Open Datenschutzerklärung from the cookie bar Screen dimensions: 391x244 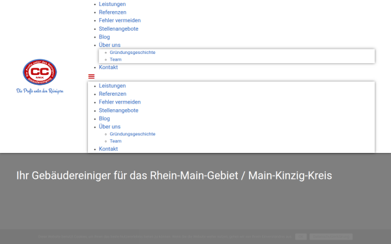[x=331, y=237]
